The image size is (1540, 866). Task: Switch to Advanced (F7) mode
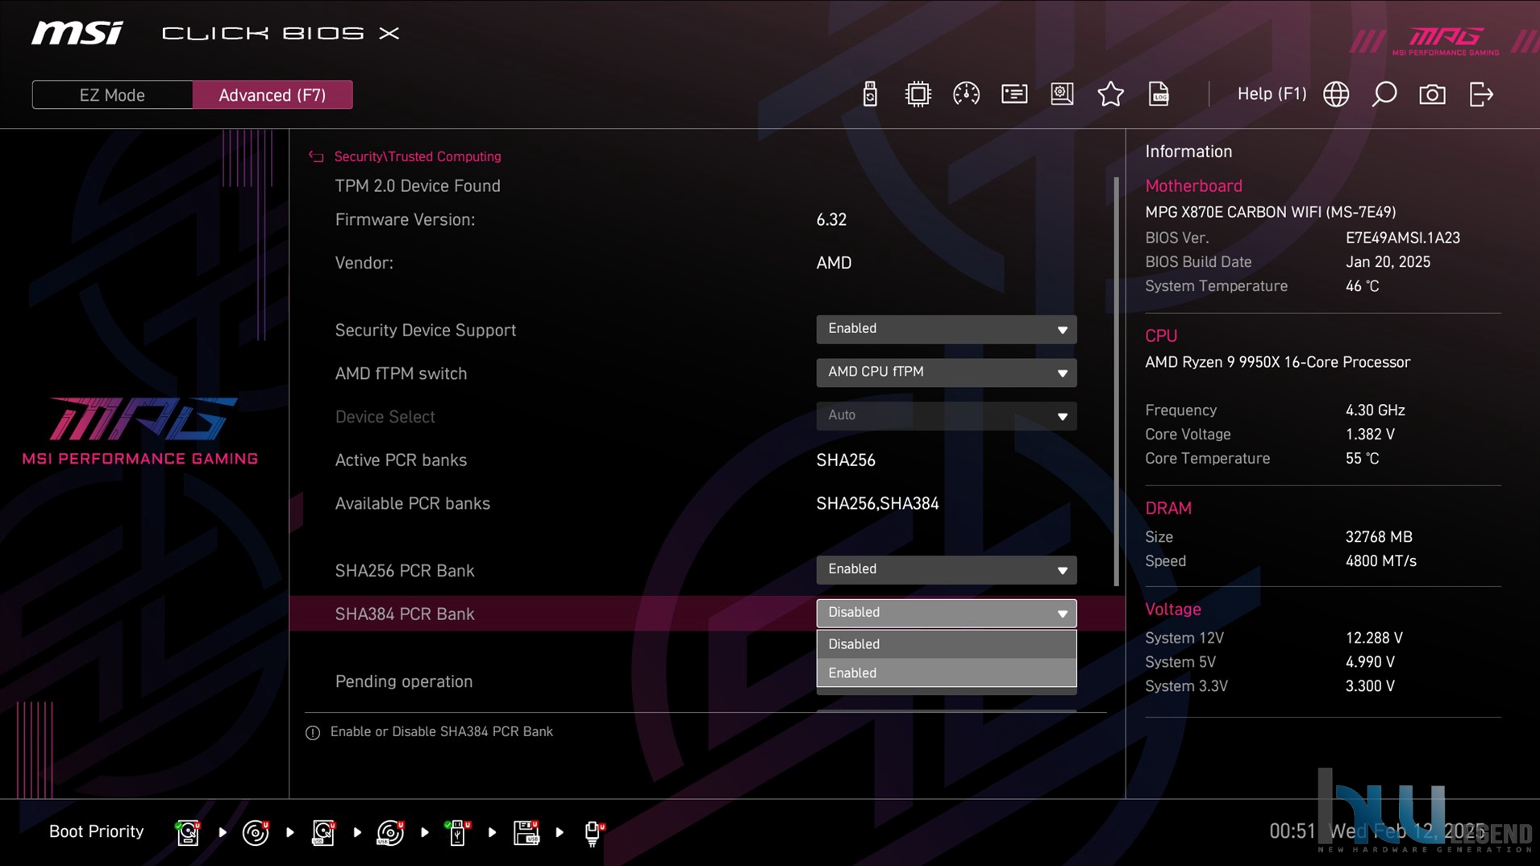click(273, 94)
